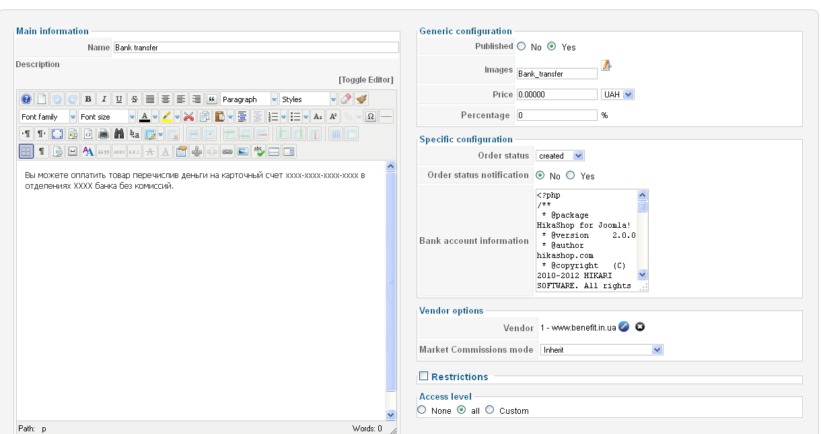This screenshot has width=821, height=434.
Task: Open the UAH currency dropdown
Action: (x=618, y=95)
